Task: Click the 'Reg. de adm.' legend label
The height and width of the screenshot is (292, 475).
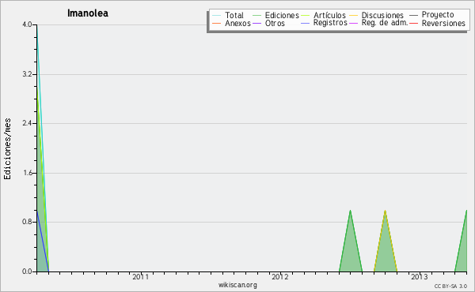Action: pos(385,23)
